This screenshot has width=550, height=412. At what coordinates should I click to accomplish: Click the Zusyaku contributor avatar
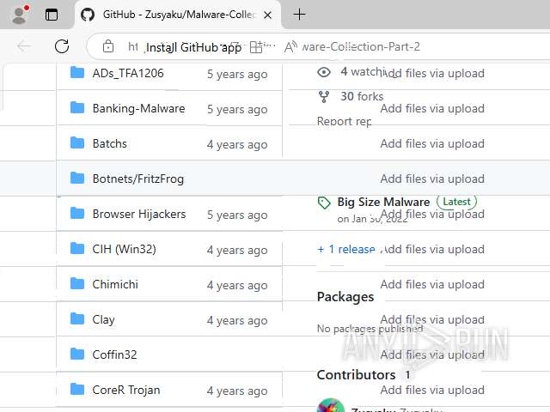[x=330, y=405]
